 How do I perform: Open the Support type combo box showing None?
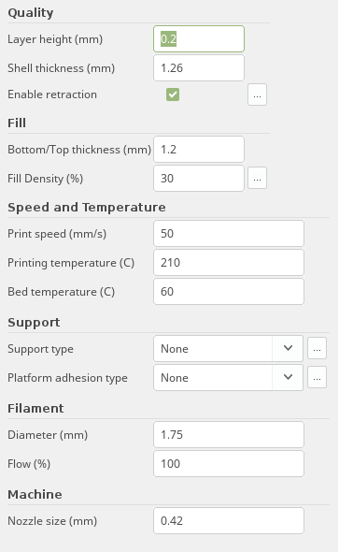point(229,349)
